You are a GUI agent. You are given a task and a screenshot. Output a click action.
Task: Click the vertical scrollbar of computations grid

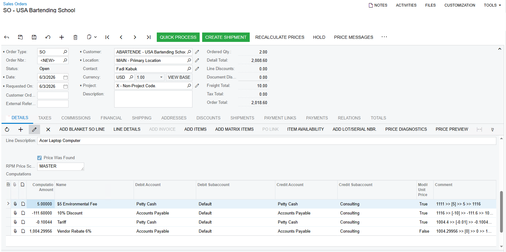coord(501,212)
